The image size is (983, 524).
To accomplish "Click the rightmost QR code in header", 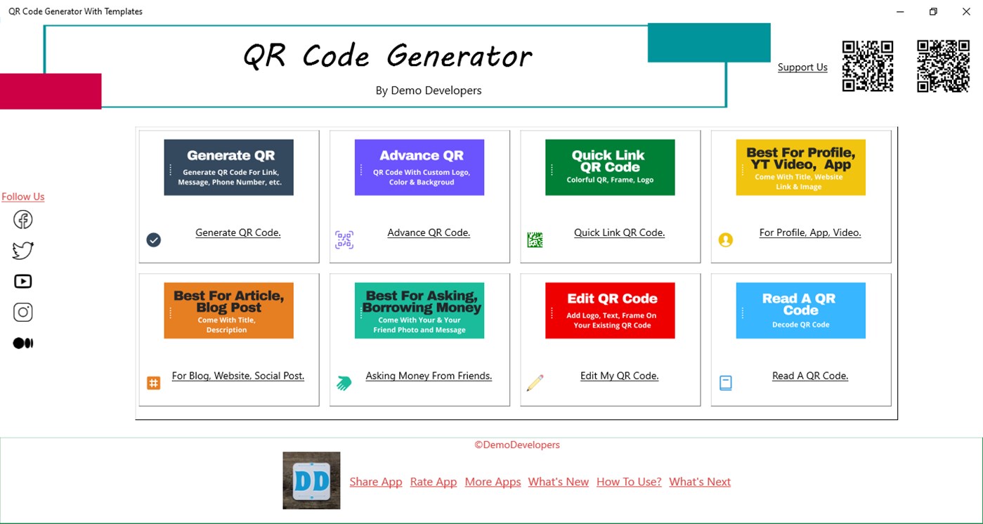I will [943, 66].
